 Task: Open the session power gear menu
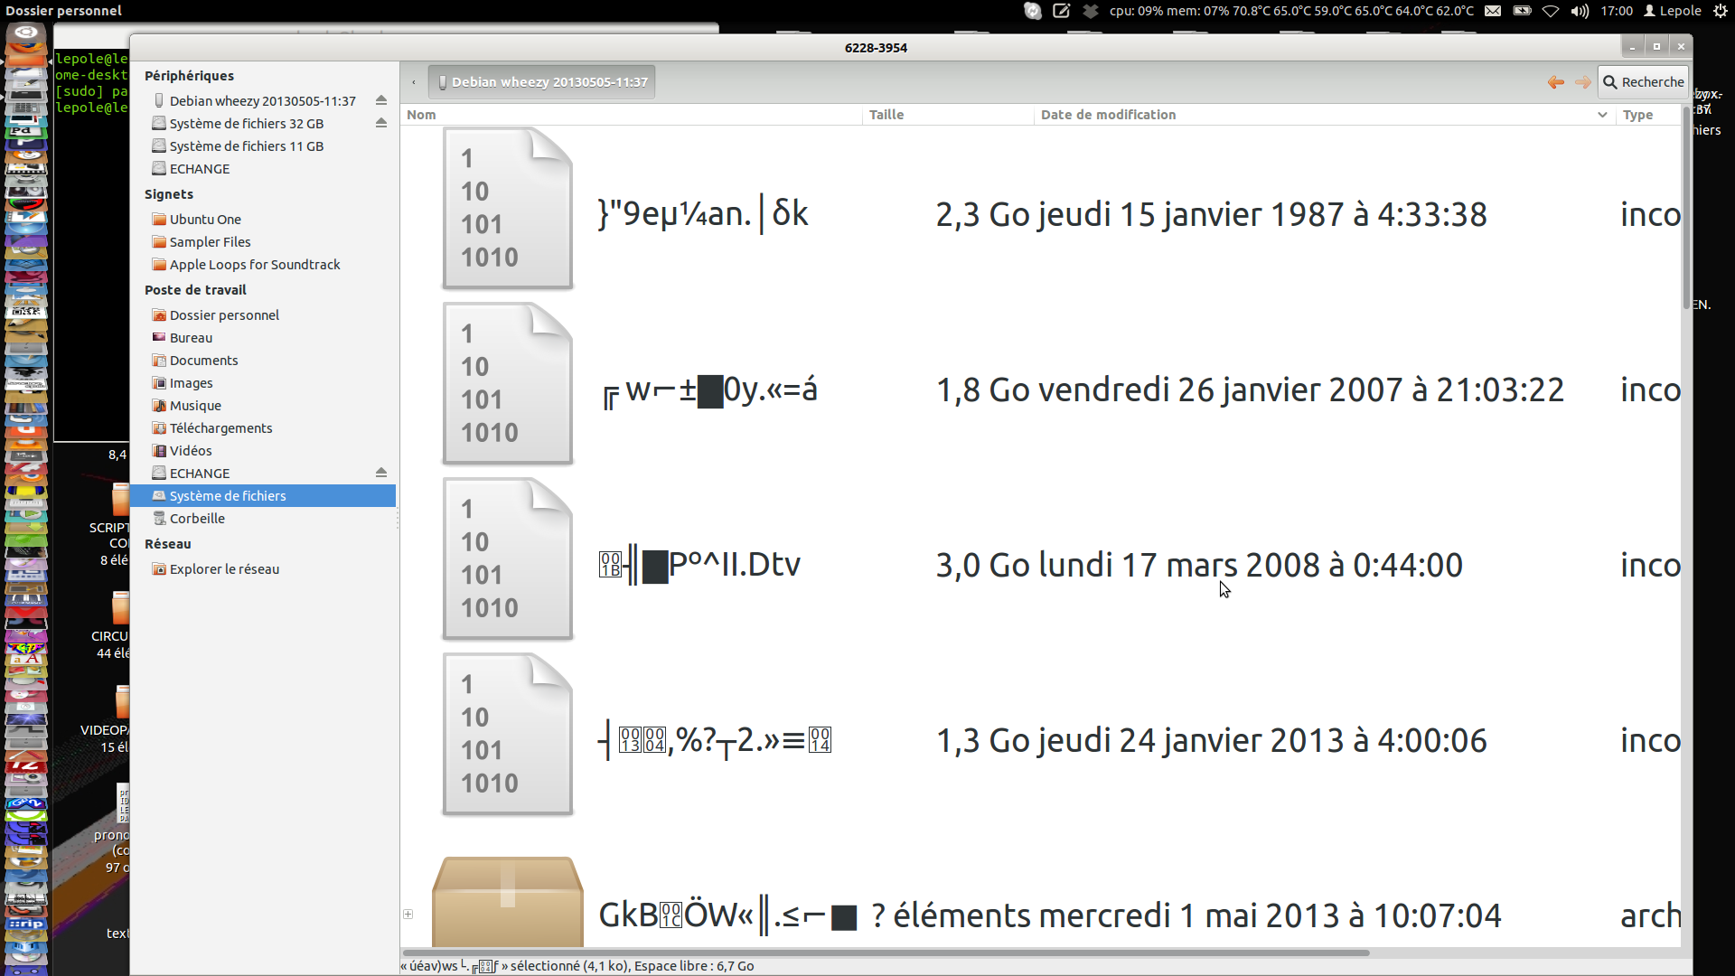1721,11
